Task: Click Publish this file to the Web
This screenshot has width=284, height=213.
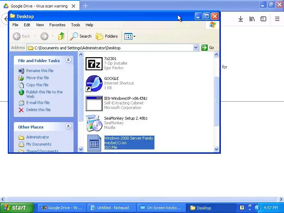Action: click(x=44, y=94)
